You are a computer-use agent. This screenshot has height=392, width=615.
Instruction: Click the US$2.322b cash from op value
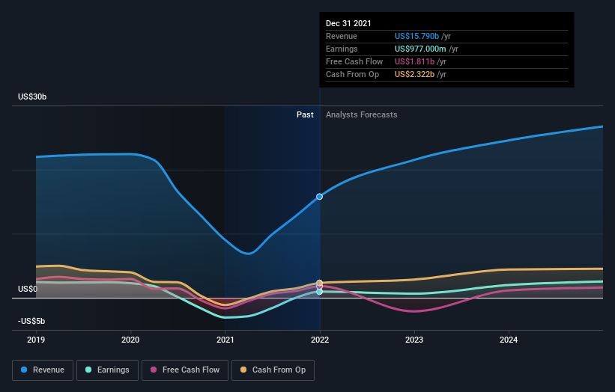pos(414,74)
